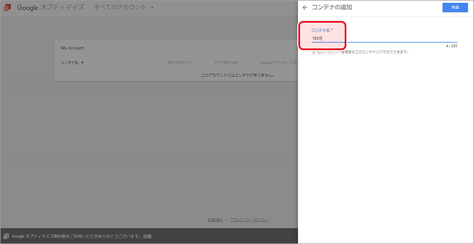Click the My Account heading
This screenshot has width=474, height=244.
[x=73, y=48]
